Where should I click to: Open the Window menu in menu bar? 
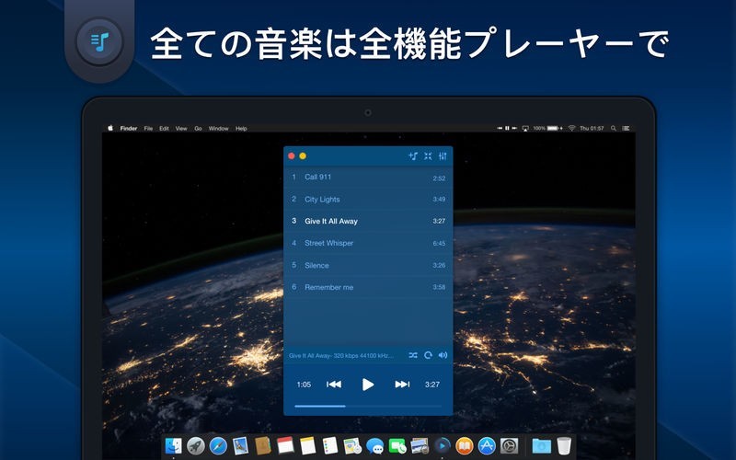click(x=218, y=128)
